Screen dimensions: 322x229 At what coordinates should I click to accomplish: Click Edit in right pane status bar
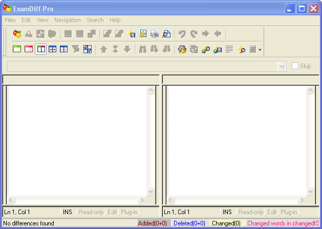click(272, 212)
